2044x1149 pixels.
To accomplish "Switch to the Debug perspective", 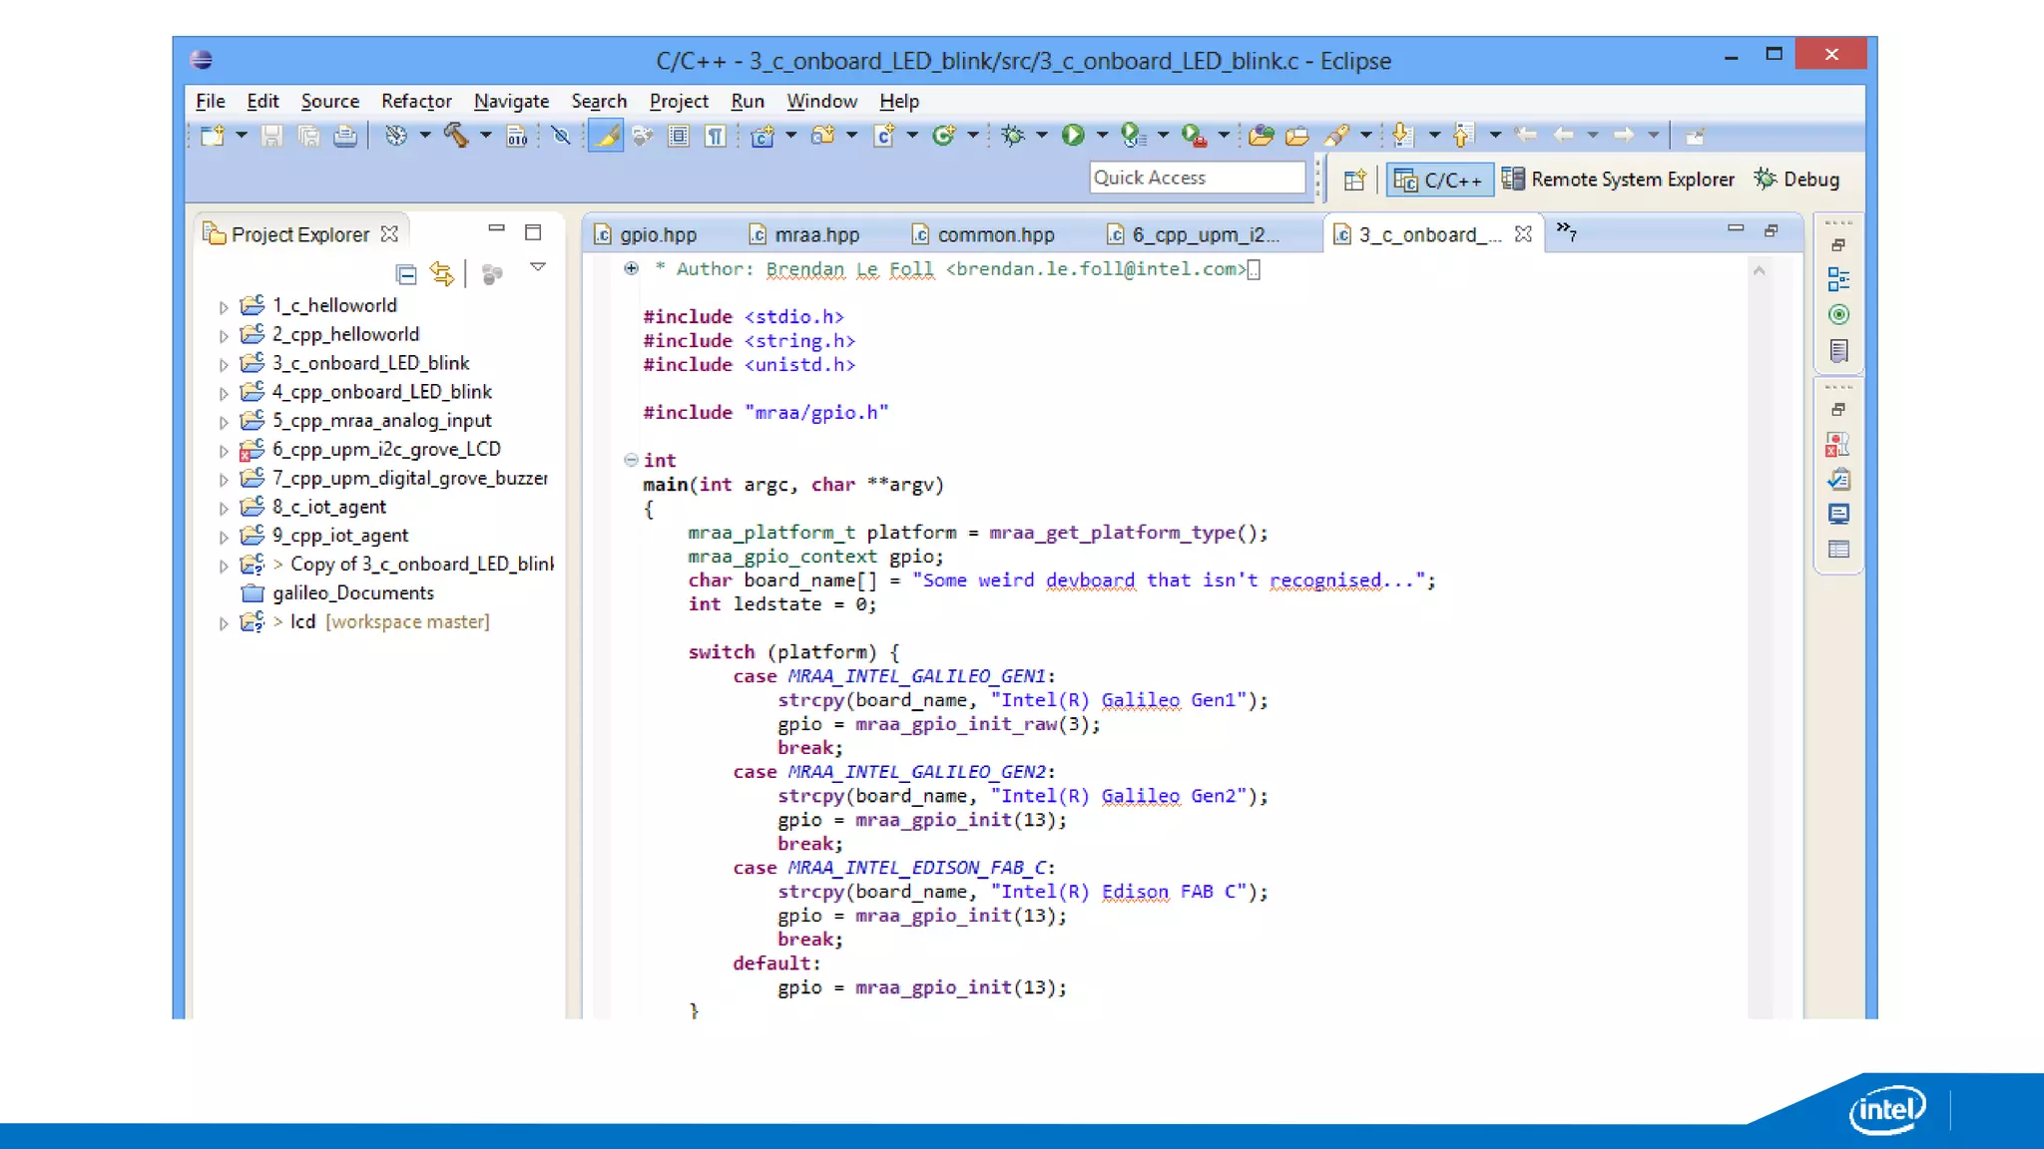I will pos(1797,180).
